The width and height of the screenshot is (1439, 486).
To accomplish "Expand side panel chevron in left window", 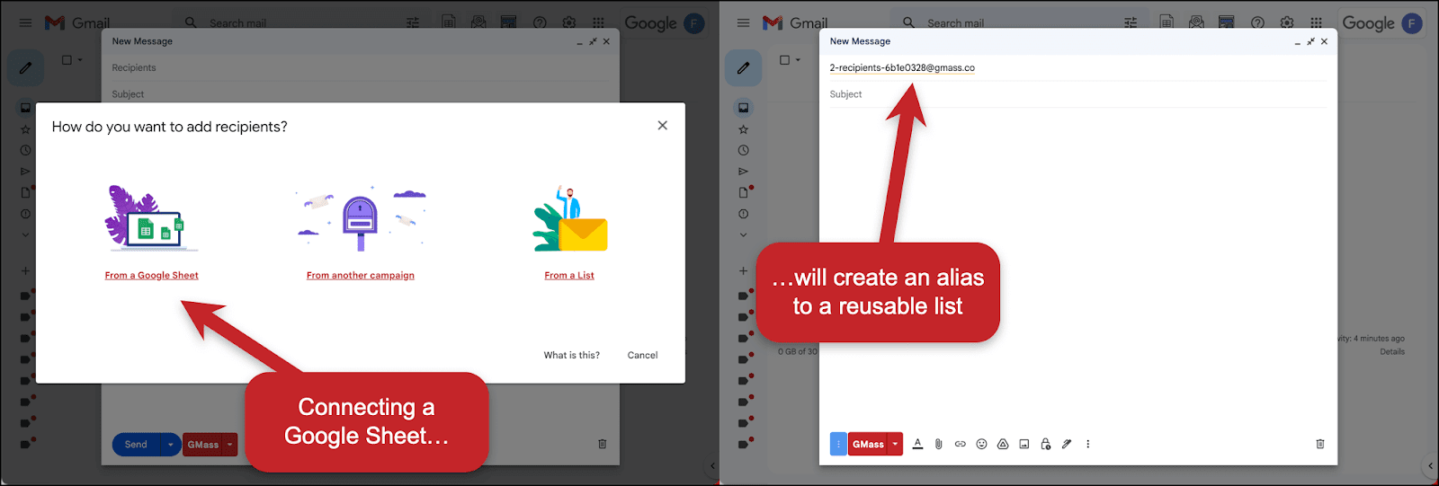I will (x=712, y=465).
